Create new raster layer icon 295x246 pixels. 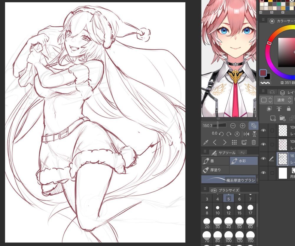(x=273, y=118)
